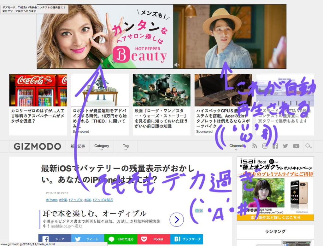The width and height of the screenshot is (323, 246).
Task: Open the #企業 tag link
Action: pyautogui.click(x=63, y=200)
